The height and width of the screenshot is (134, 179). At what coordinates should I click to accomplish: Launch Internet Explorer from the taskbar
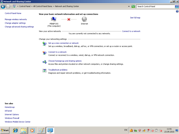click(x=15, y=130)
